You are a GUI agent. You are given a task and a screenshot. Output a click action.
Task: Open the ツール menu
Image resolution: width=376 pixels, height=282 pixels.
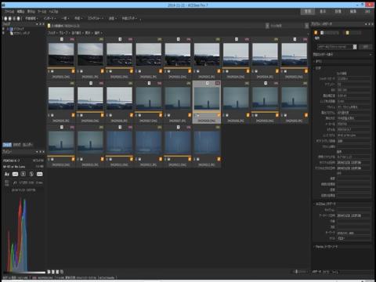tap(42, 12)
